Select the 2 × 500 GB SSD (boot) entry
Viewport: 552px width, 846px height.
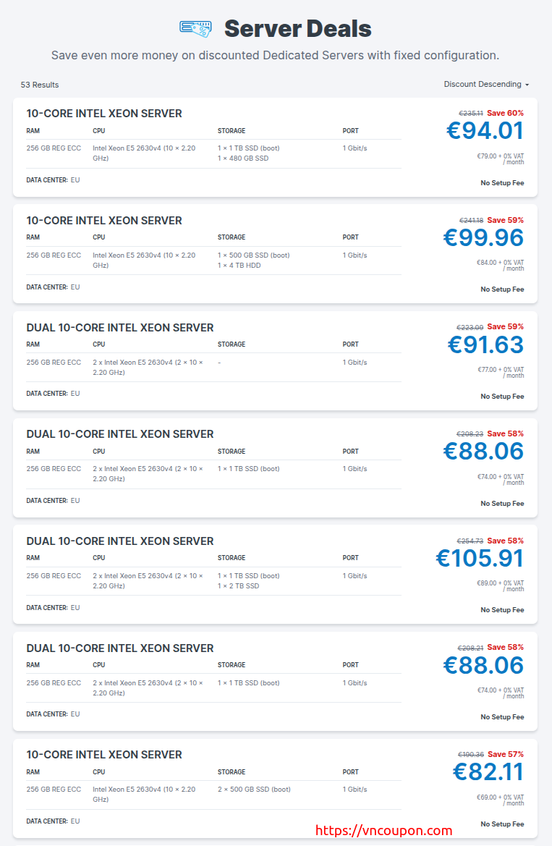[x=254, y=790]
